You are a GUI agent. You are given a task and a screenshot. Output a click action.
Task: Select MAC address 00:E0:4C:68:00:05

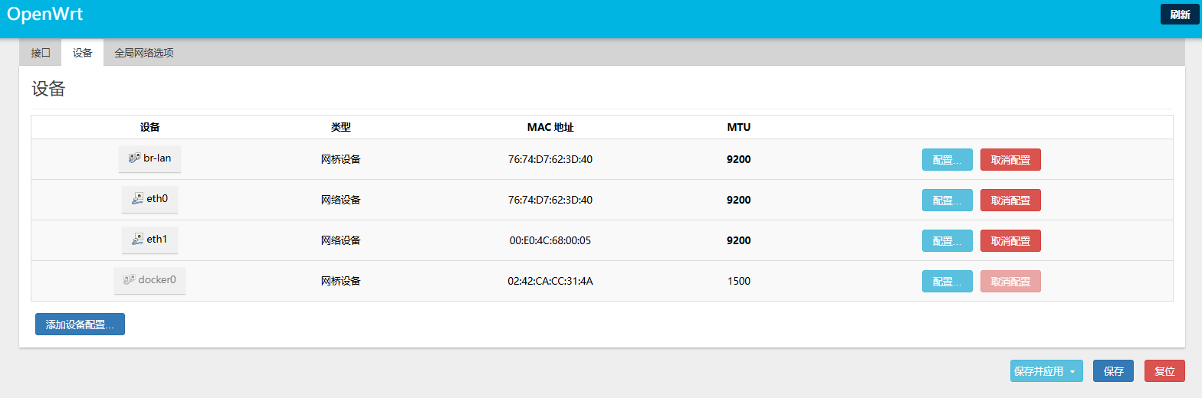[550, 240]
